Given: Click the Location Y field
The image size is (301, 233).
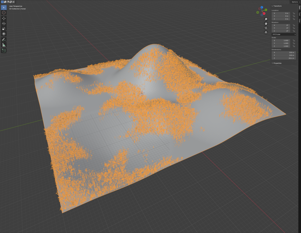Looking at the screenshot, I should 281,16.
